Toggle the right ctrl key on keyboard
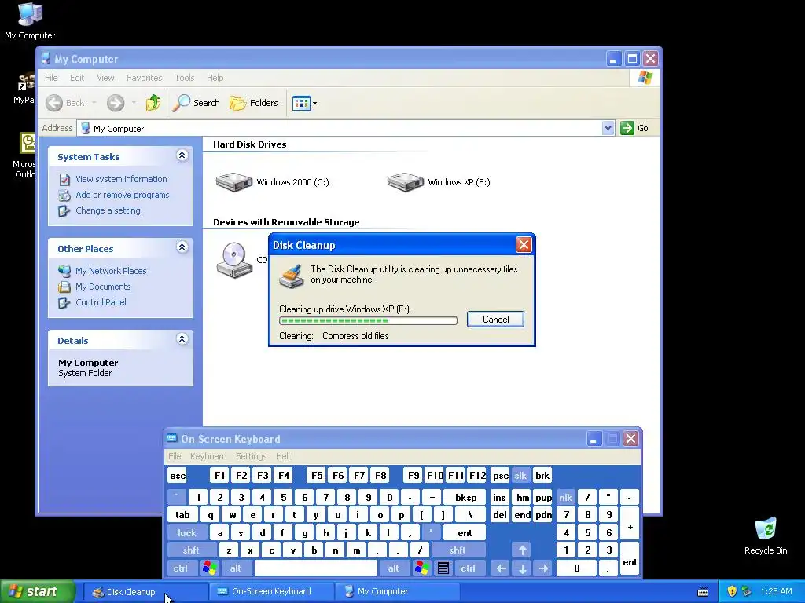This screenshot has height=603, width=805. point(469,568)
